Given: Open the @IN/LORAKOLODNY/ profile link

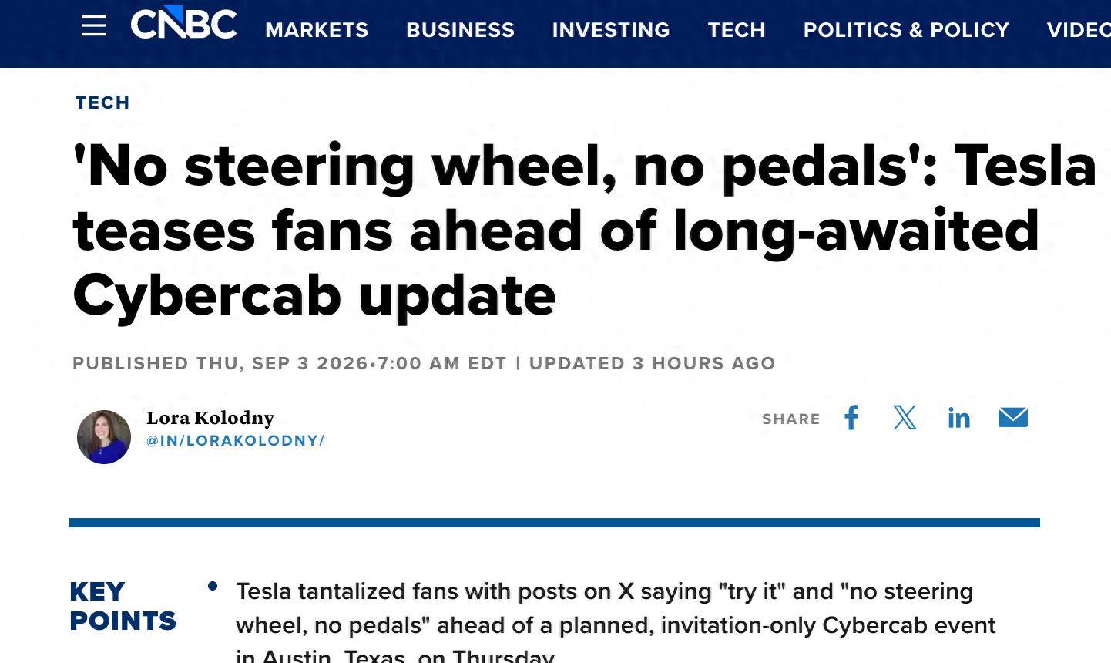Looking at the screenshot, I should coord(236,441).
